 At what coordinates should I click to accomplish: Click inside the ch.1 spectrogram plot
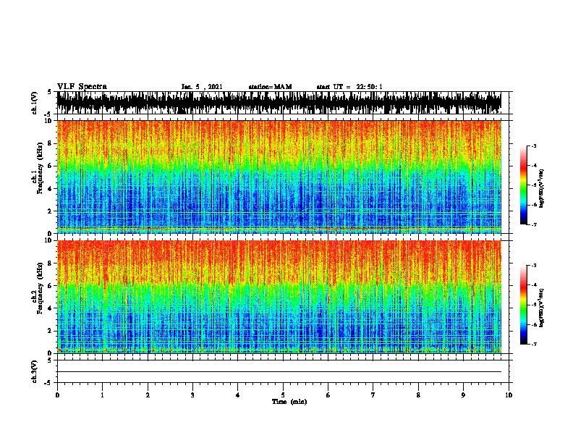coord(279,177)
